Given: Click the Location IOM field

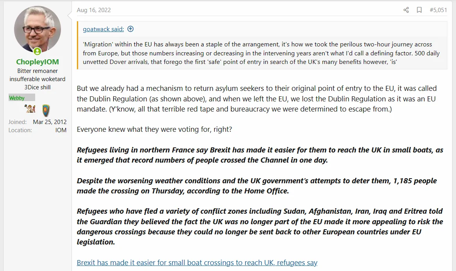Looking at the screenshot, I should click(38, 130).
